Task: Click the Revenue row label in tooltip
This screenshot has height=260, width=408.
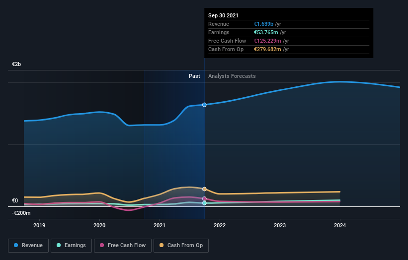Action: pyautogui.click(x=219, y=24)
